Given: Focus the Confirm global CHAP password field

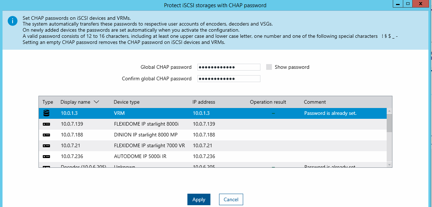Looking at the screenshot, I should pyautogui.click(x=229, y=78).
